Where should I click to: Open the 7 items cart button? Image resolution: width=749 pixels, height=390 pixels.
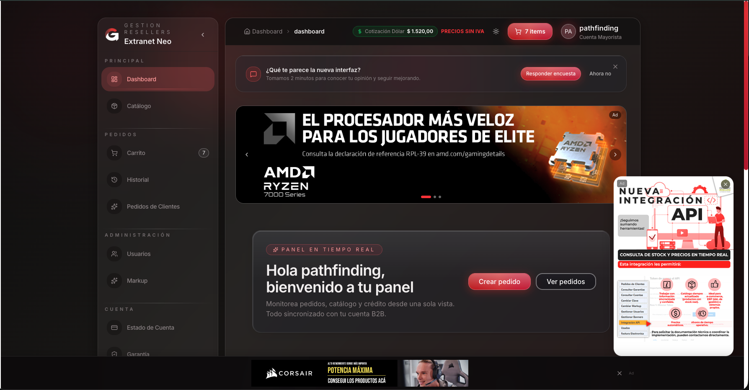tap(530, 31)
